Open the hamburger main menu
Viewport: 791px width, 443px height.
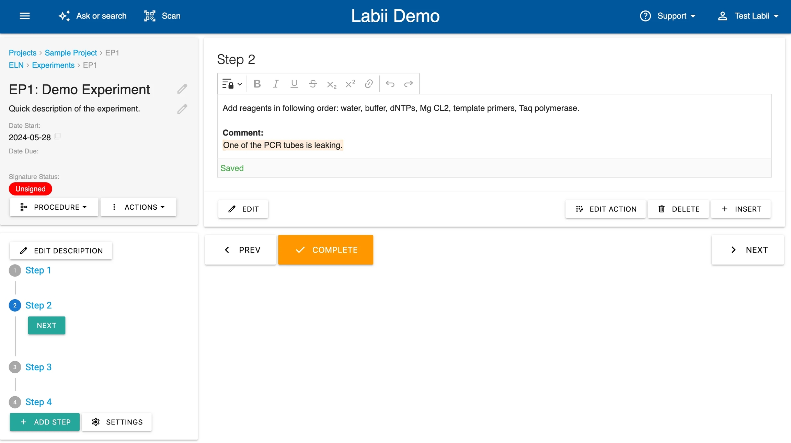(25, 16)
